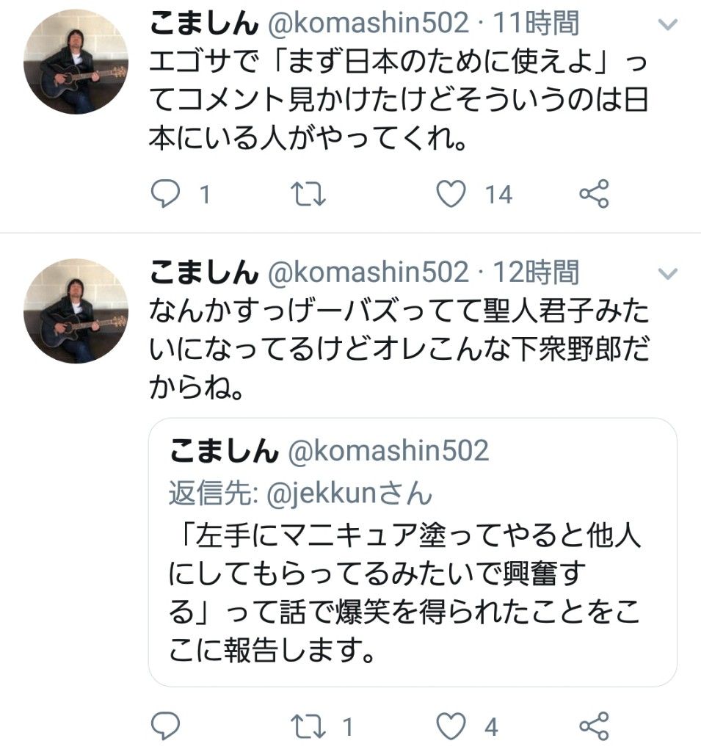
Task: Open profile picture on first tweet
Action: point(76,62)
